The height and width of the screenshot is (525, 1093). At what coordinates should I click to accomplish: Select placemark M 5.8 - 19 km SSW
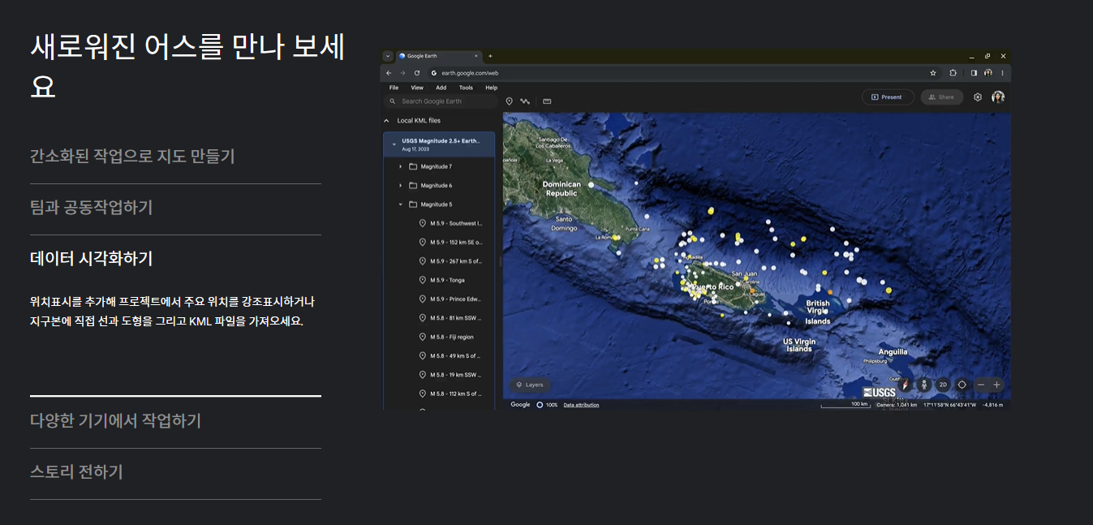[x=456, y=375]
